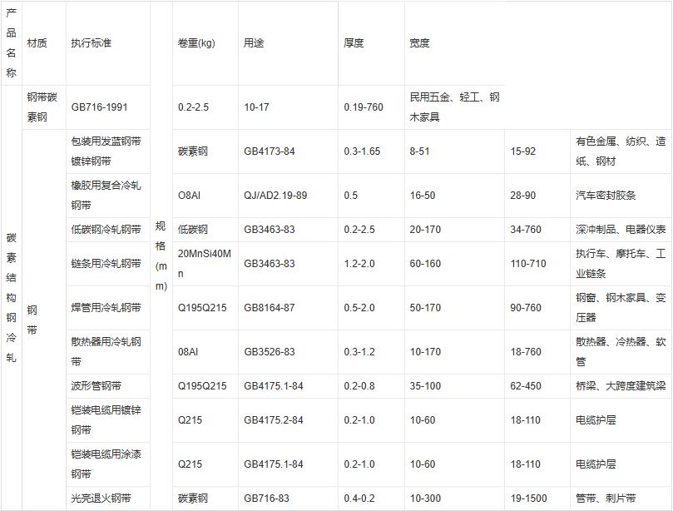Select the 光亮退火钢带 cell
Viewport: 673px width, 511px height.
click(x=101, y=499)
